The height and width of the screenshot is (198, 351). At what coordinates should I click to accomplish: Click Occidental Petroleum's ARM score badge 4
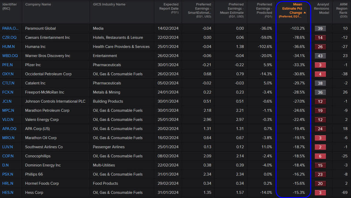(320, 74)
